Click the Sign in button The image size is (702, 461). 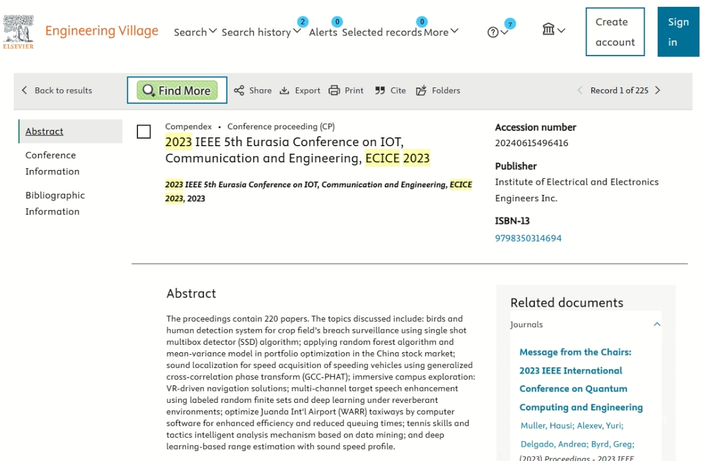pos(678,32)
